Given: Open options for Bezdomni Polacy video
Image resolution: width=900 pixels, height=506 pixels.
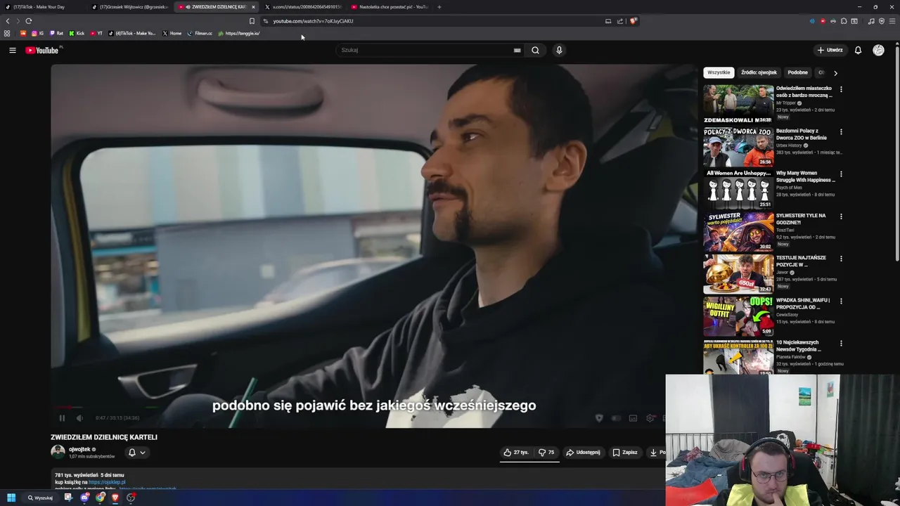Looking at the screenshot, I should click(841, 131).
